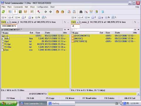Select drive h in the left drive bar
Viewport: 141px width, 106px height.
pyautogui.click(x=38, y=17)
